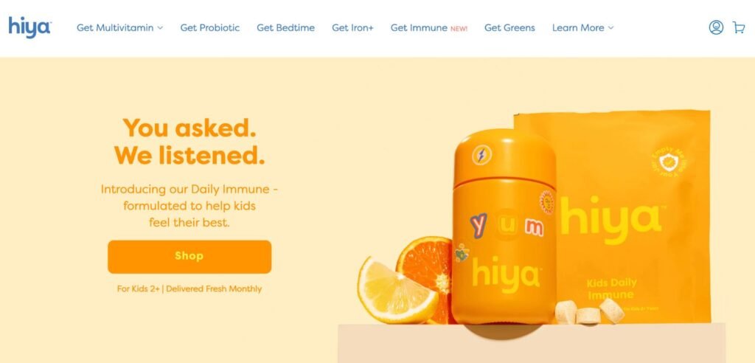Open the shopping cart icon
The height and width of the screenshot is (363, 755).
pos(738,27)
